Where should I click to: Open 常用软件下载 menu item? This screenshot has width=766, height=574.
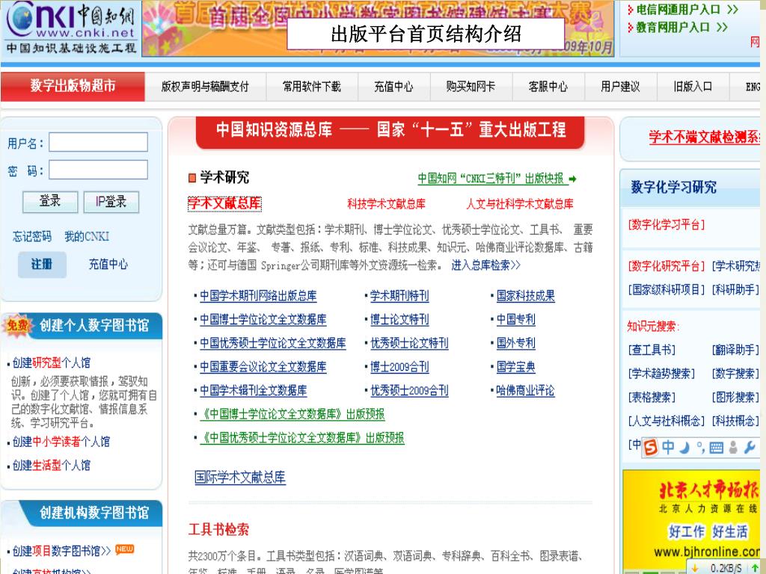[x=312, y=87]
